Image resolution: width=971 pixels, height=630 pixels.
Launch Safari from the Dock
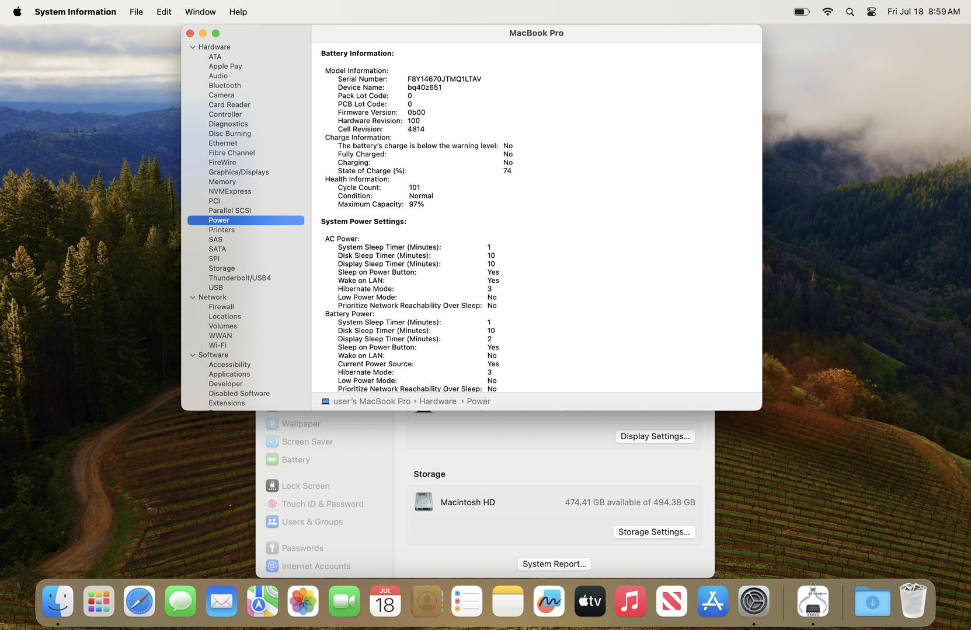coord(140,601)
